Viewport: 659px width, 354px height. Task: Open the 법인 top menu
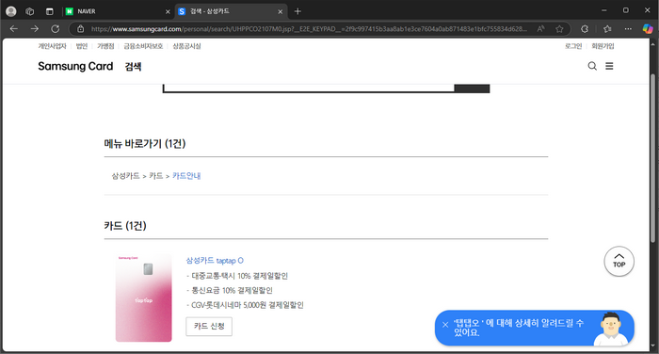(x=82, y=46)
